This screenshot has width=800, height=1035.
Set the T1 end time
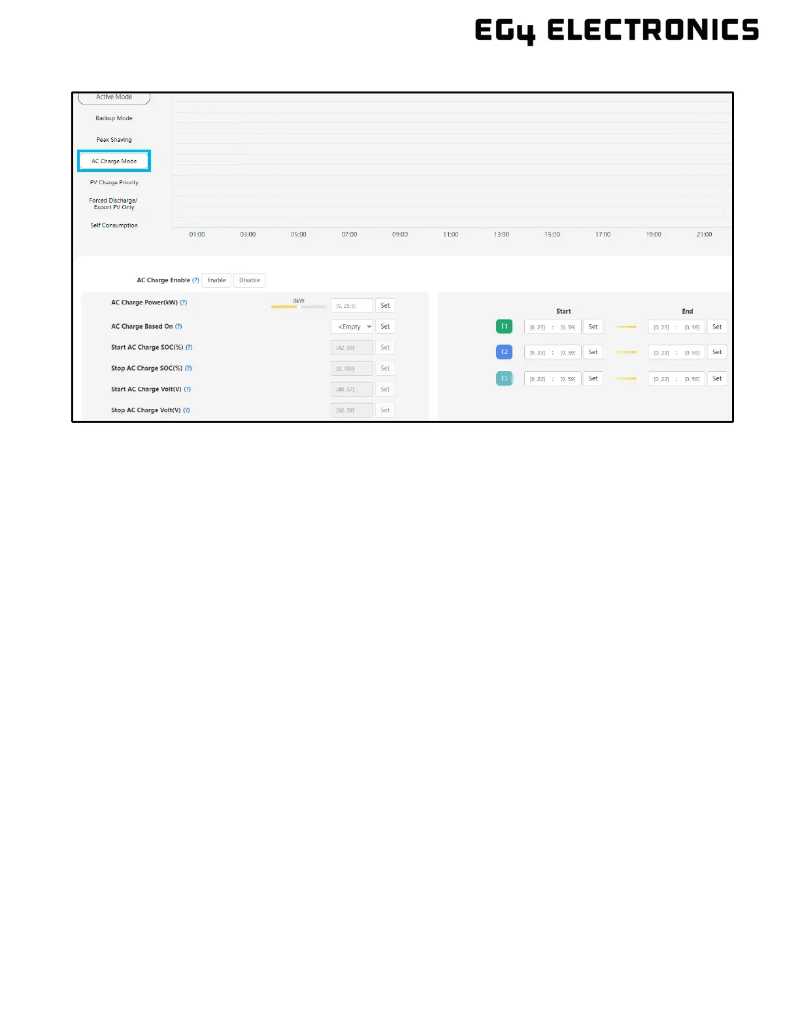point(717,327)
